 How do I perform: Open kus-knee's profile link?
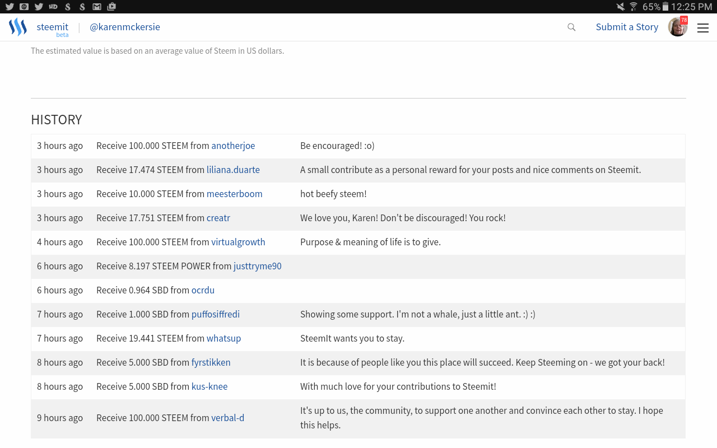pos(209,386)
